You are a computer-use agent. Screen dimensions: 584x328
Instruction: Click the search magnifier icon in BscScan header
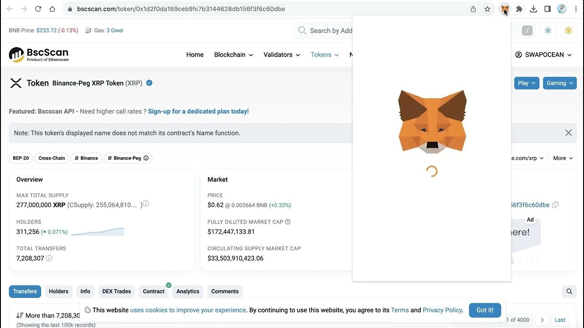click(x=302, y=31)
